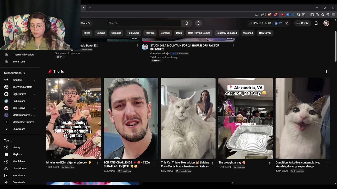Open options menu for Orkun Işıtmak video
This screenshot has width=337, height=189.
(233, 46)
